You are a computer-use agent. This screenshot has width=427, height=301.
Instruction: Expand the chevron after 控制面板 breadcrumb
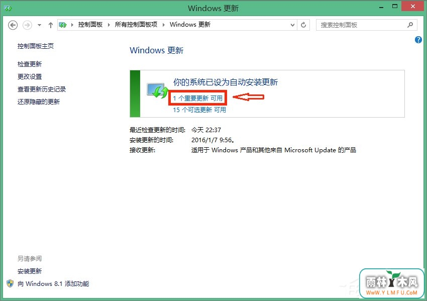tap(109, 25)
